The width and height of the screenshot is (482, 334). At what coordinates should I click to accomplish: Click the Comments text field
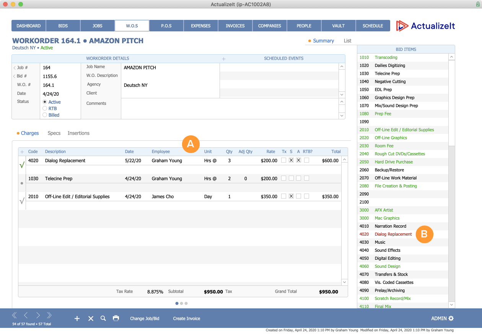click(230, 109)
